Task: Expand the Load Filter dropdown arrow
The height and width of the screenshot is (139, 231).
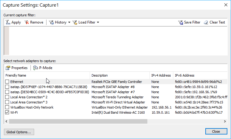Action: point(98,22)
